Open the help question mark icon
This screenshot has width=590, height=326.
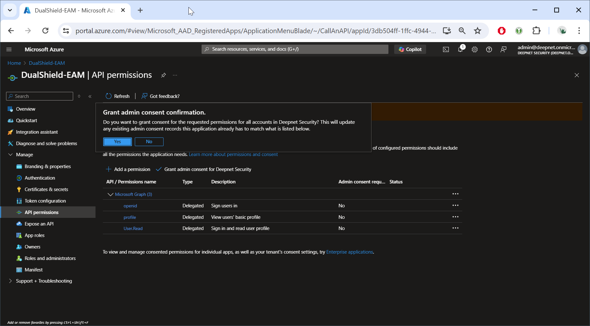[x=489, y=49]
